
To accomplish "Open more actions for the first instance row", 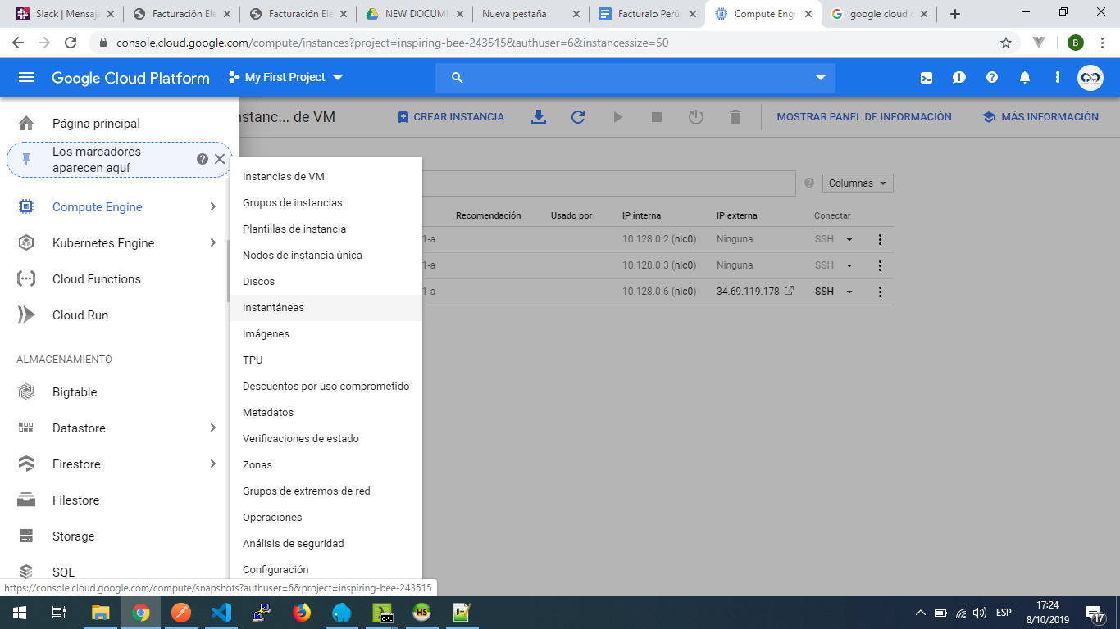I will [880, 240].
